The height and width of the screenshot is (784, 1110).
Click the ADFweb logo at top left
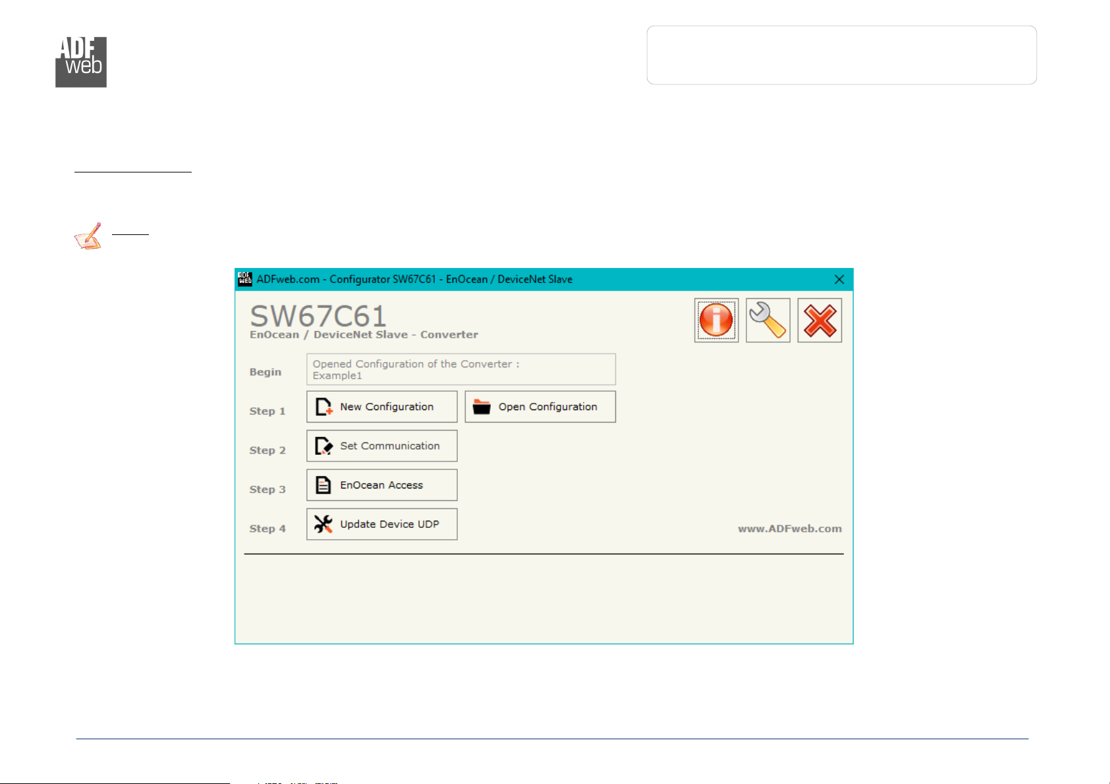pos(81,62)
